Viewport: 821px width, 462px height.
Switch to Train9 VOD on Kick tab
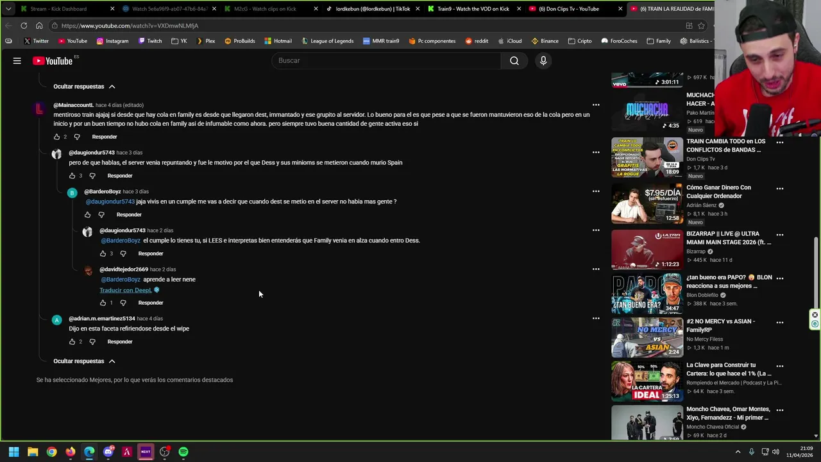473,9
